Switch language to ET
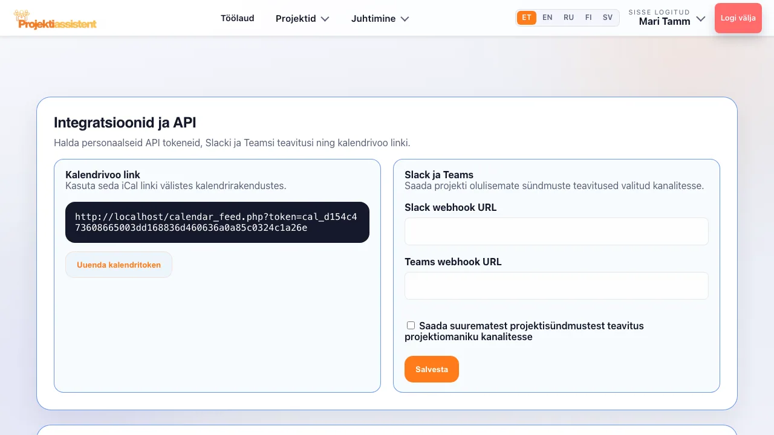The height and width of the screenshot is (435, 774). (x=527, y=18)
